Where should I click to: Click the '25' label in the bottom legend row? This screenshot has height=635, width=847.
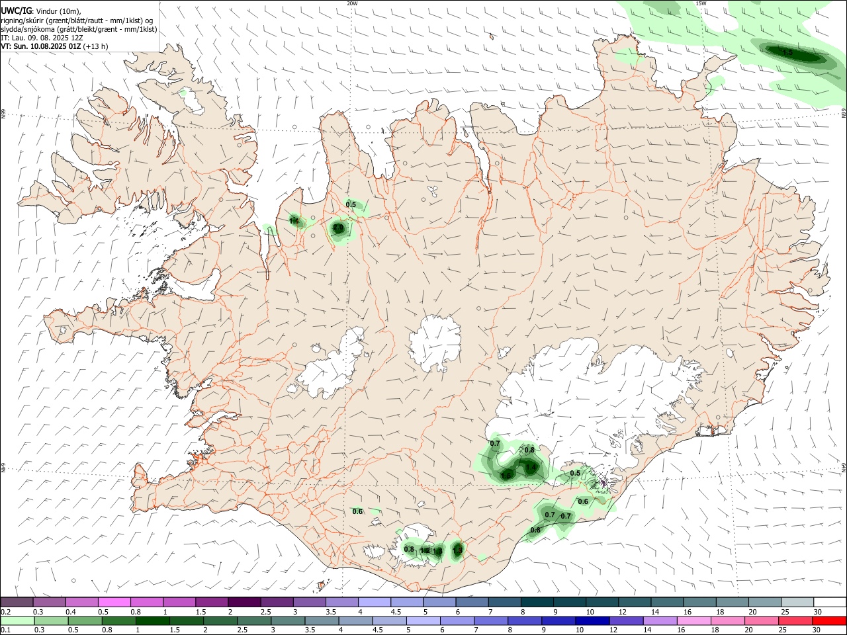tap(784, 630)
